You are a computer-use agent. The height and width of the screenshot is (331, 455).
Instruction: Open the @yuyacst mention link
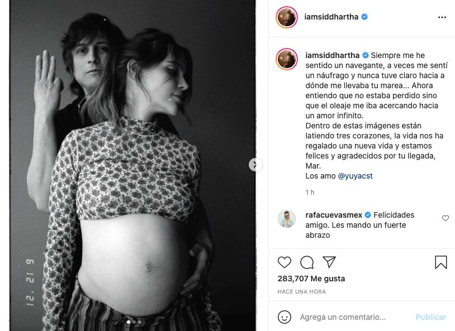355,176
